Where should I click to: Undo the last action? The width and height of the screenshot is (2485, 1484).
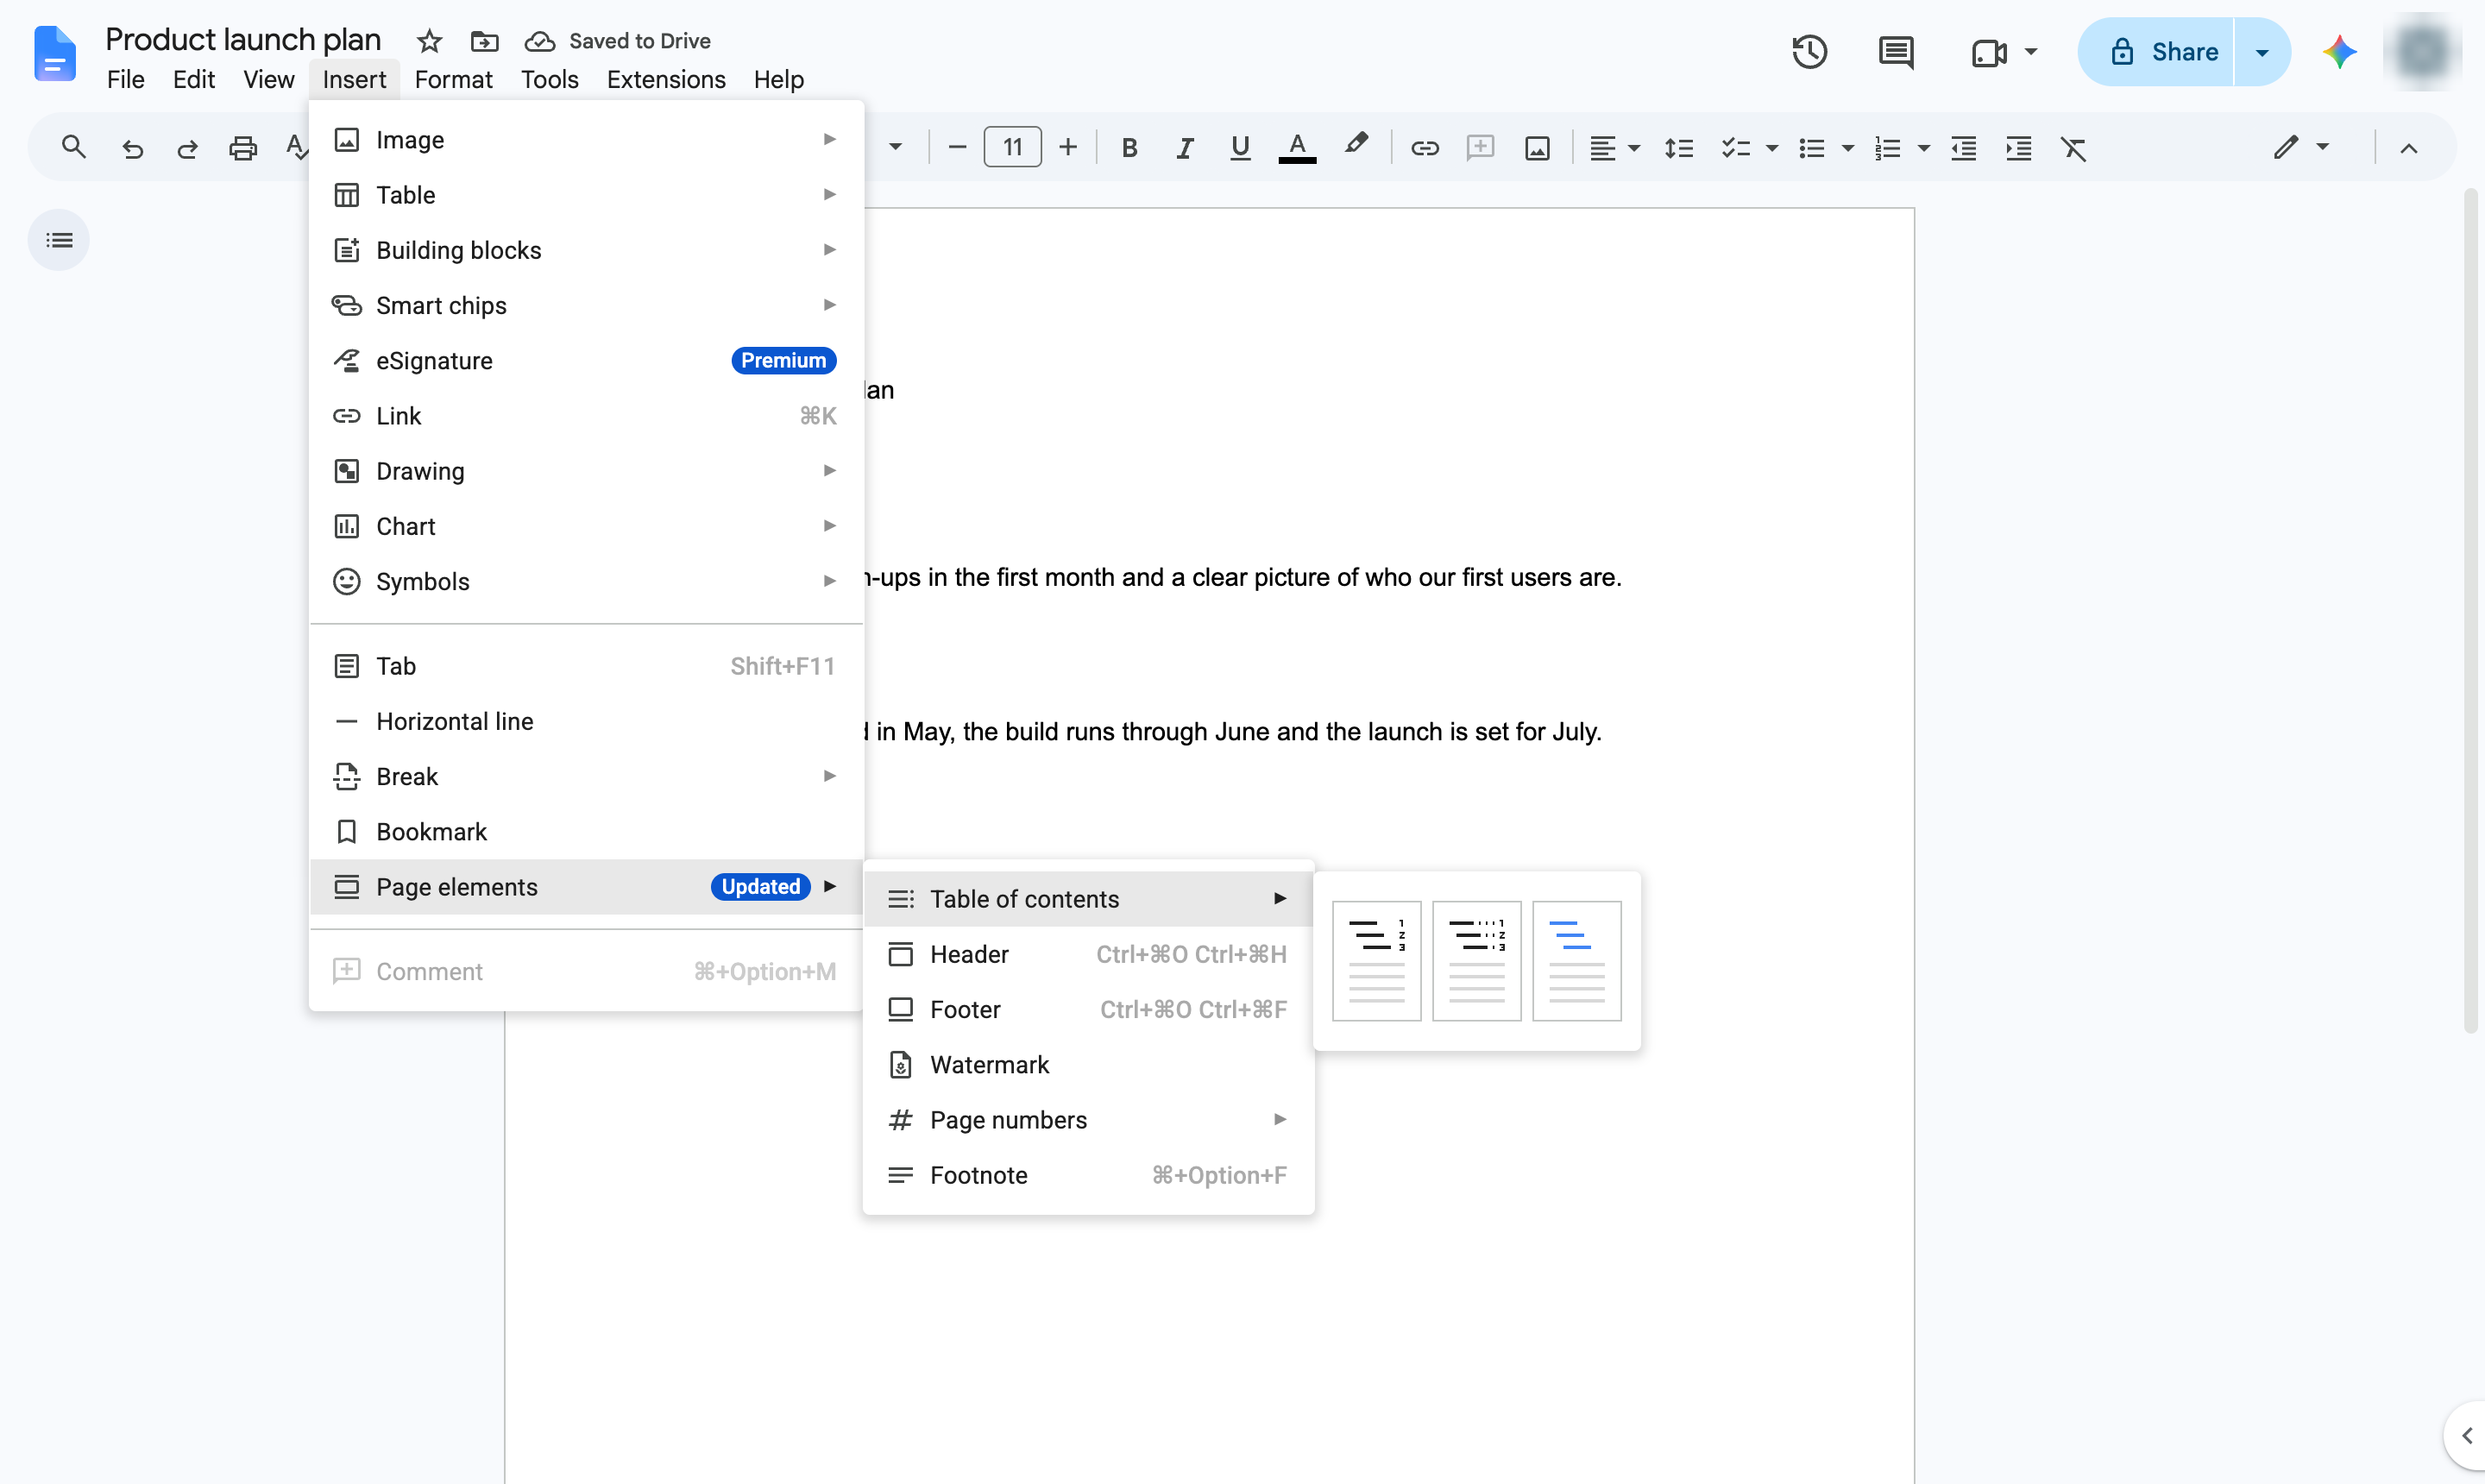132,148
